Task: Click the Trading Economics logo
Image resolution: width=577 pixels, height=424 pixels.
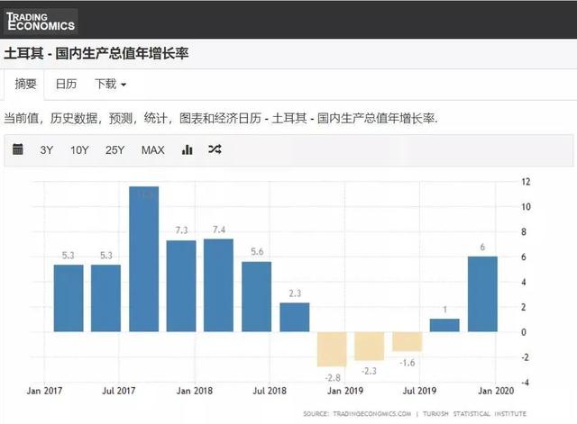Action: pos(41,21)
